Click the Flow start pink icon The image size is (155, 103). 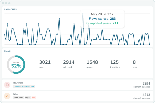(x=7, y=85)
